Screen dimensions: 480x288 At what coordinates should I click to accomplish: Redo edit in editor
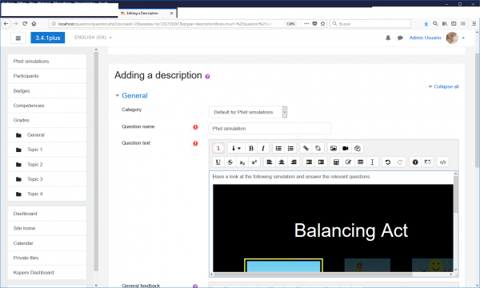pyautogui.click(x=400, y=162)
